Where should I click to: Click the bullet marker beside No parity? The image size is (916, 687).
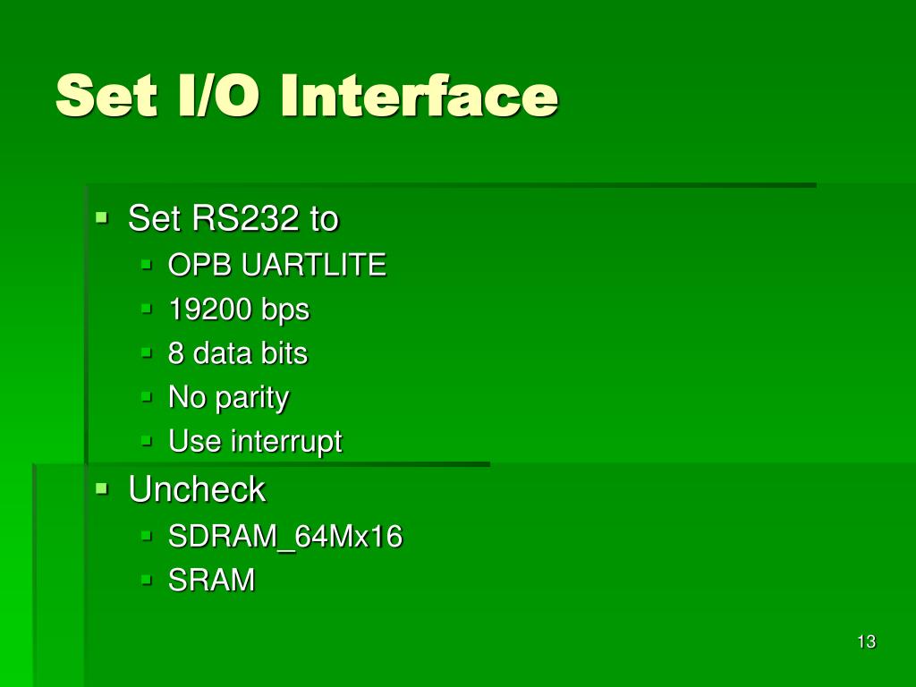(146, 397)
